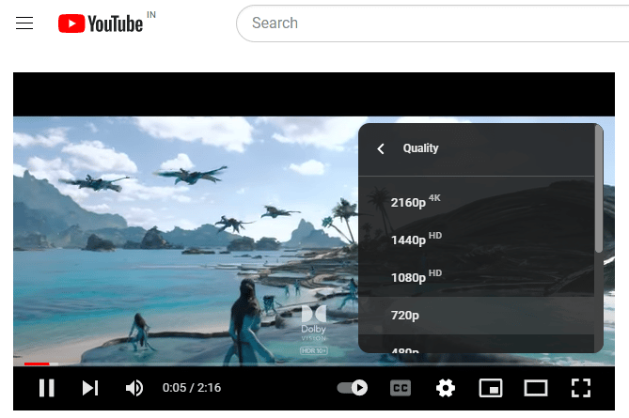Click the Quality menu title
This screenshot has height=418, width=629.
[420, 148]
